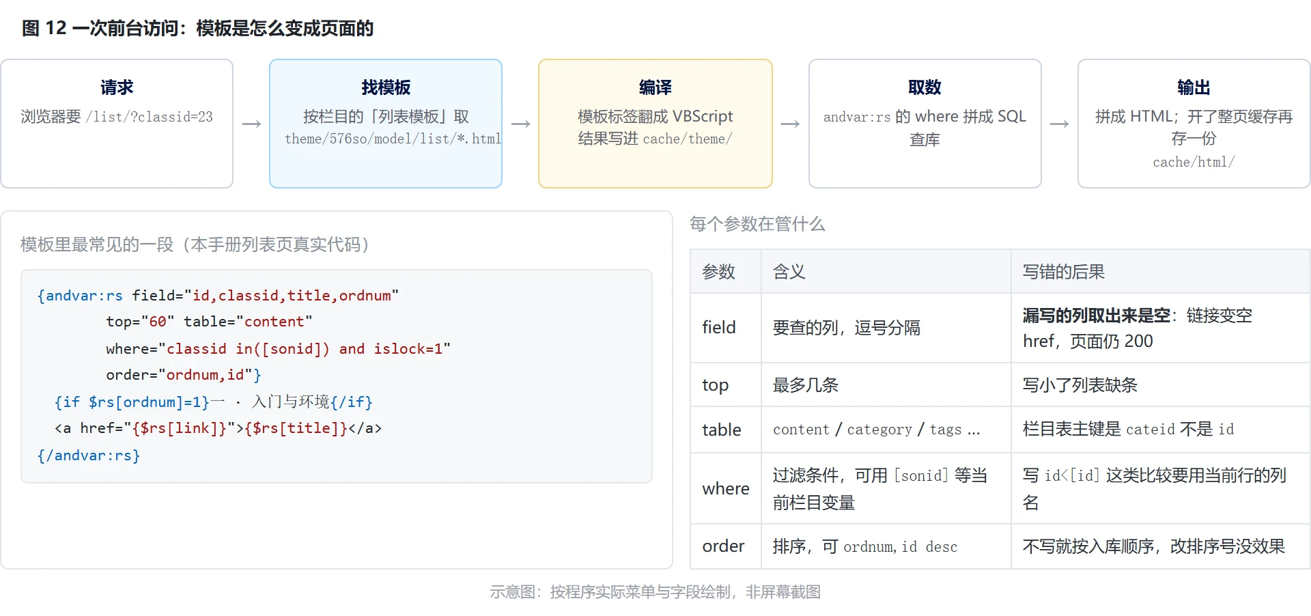Click closing tag {/andvar:rs}
This screenshot has width=1311, height=616.
[x=89, y=456]
